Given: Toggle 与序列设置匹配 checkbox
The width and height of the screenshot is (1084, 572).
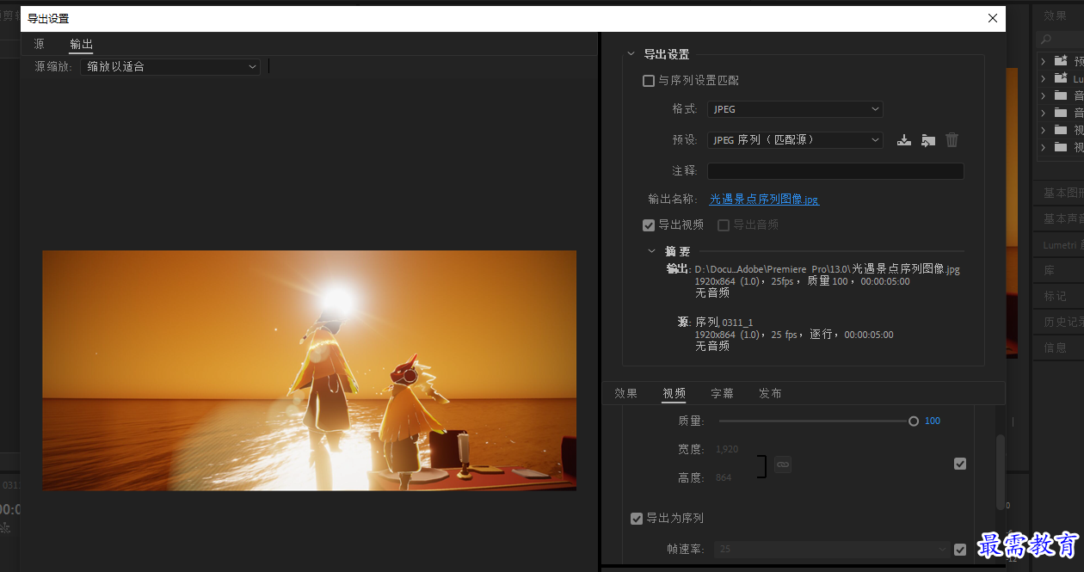Looking at the screenshot, I should (649, 81).
